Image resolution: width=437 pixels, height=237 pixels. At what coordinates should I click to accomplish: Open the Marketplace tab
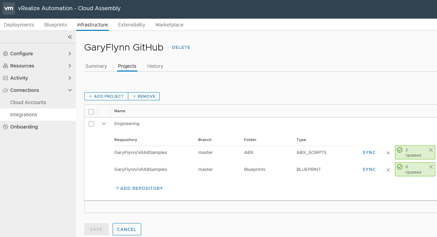(x=169, y=25)
